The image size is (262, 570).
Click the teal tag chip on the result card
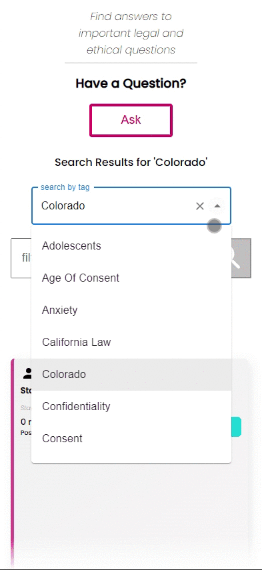[236, 427]
